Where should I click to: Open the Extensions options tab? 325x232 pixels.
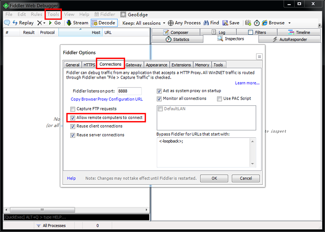181,65
